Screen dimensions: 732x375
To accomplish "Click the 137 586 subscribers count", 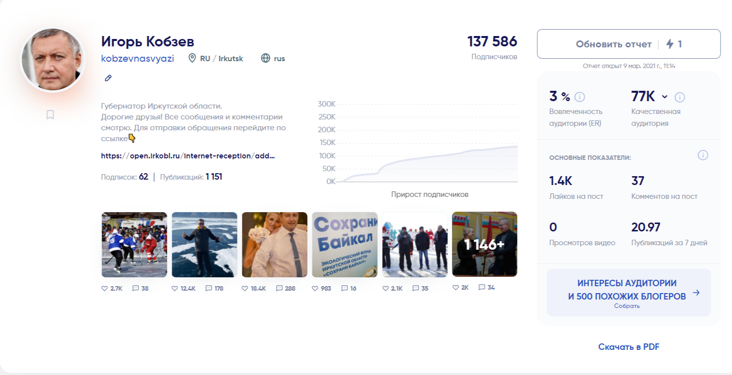I will 492,41.
